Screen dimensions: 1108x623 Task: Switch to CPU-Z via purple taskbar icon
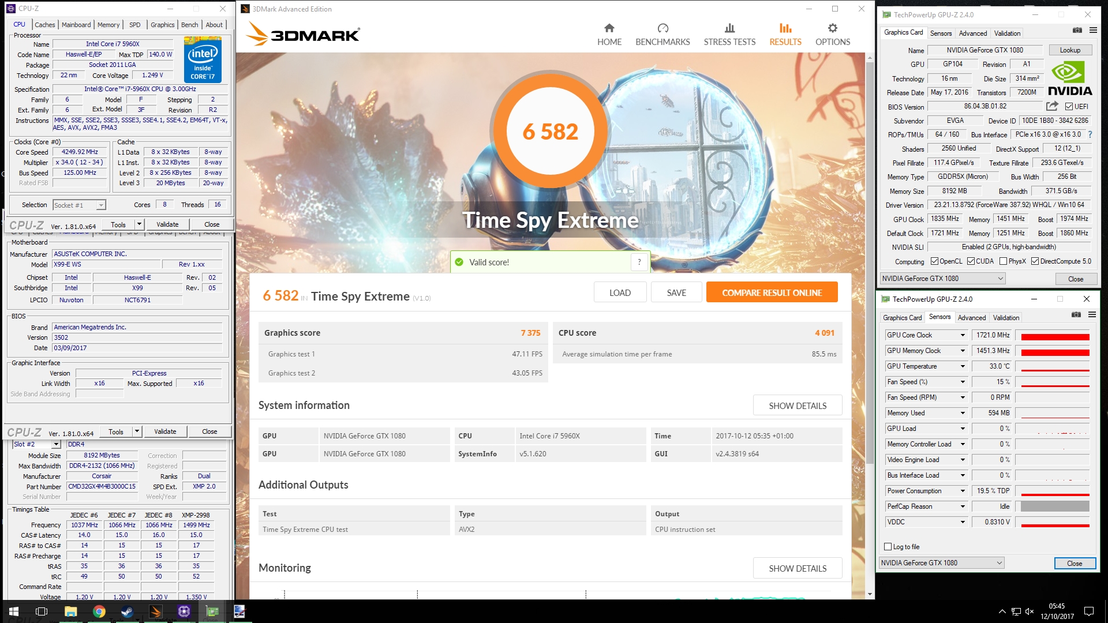[184, 611]
